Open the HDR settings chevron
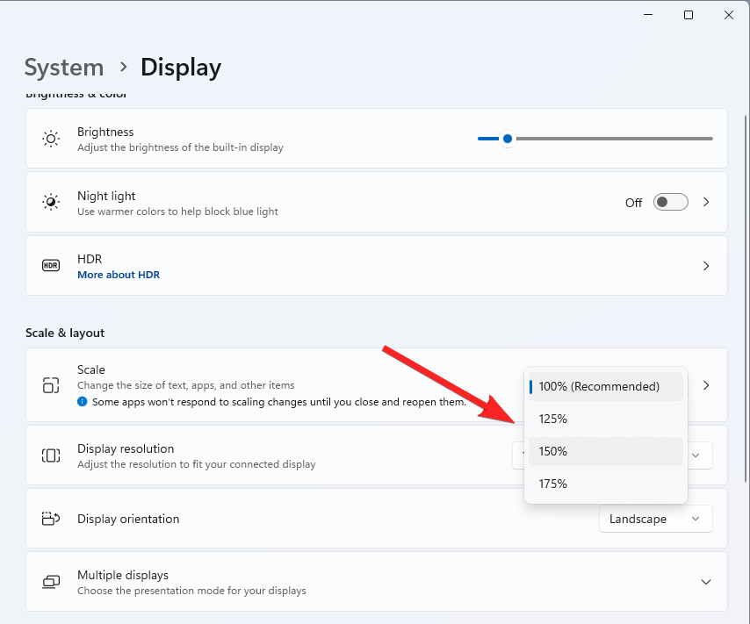Image resolution: width=750 pixels, height=624 pixels. pyautogui.click(x=706, y=266)
